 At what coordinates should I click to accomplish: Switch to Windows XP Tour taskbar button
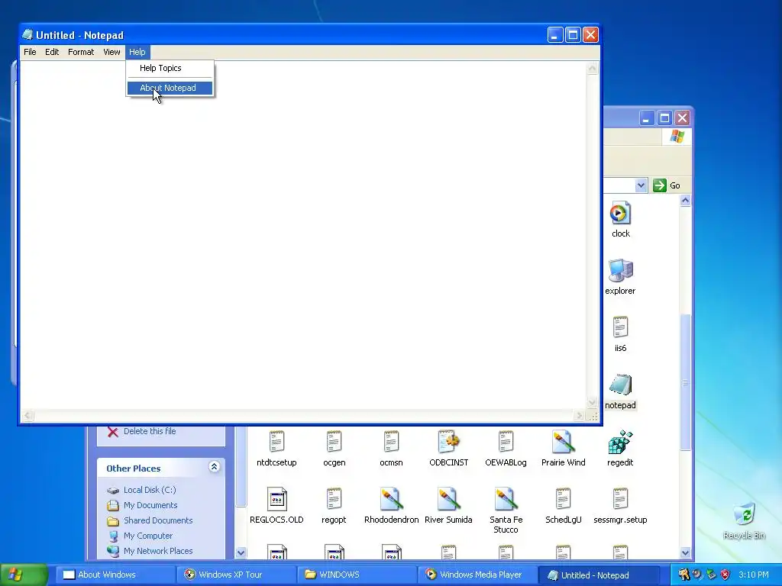[x=235, y=575]
